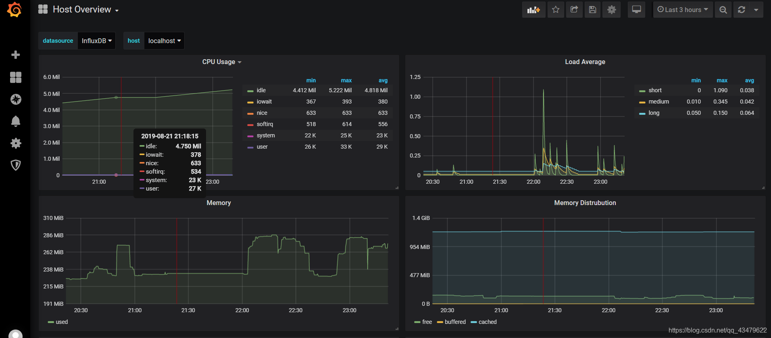Star this dashboard as favorite
The image size is (771, 338).
(x=556, y=10)
